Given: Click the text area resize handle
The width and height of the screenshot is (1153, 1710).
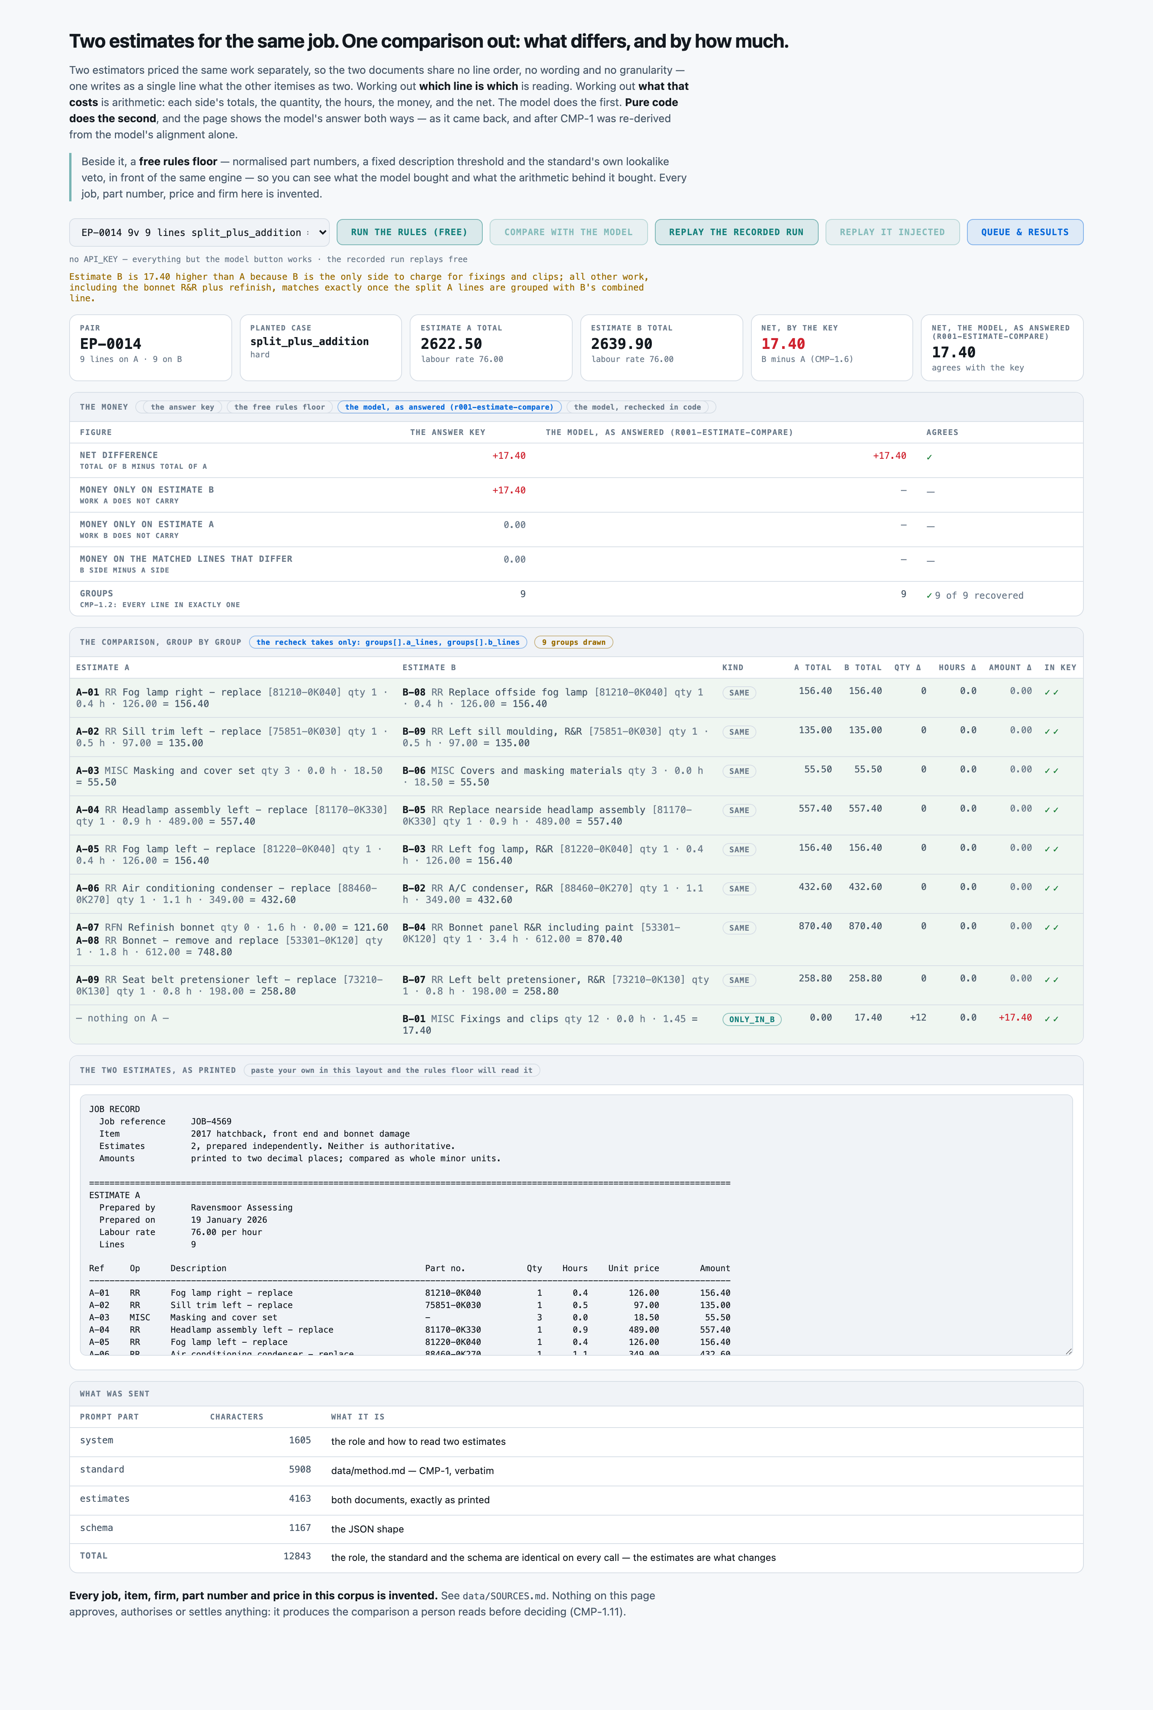Looking at the screenshot, I should pos(1068,1350).
